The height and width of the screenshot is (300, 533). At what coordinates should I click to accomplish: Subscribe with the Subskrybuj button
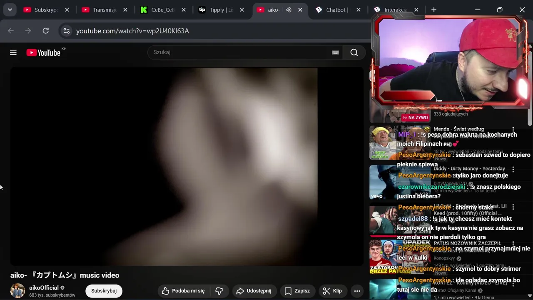coord(104,291)
